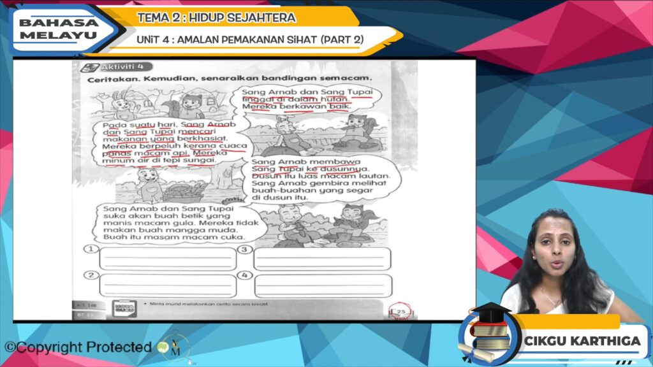
Task: Click inside answer box 3
Action: tap(322, 259)
